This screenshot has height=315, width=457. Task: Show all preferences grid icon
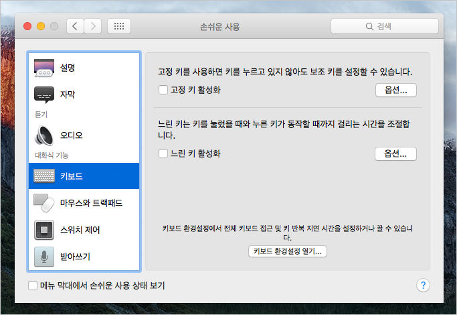pyautogui.click(x=119, y=26)
